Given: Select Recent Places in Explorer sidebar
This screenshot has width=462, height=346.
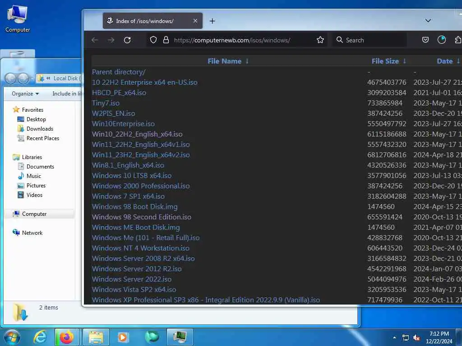Looking at the screenshot, I should [38, 138].
